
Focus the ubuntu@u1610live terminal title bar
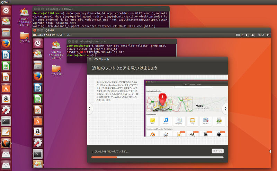click(x=101, y=9)
